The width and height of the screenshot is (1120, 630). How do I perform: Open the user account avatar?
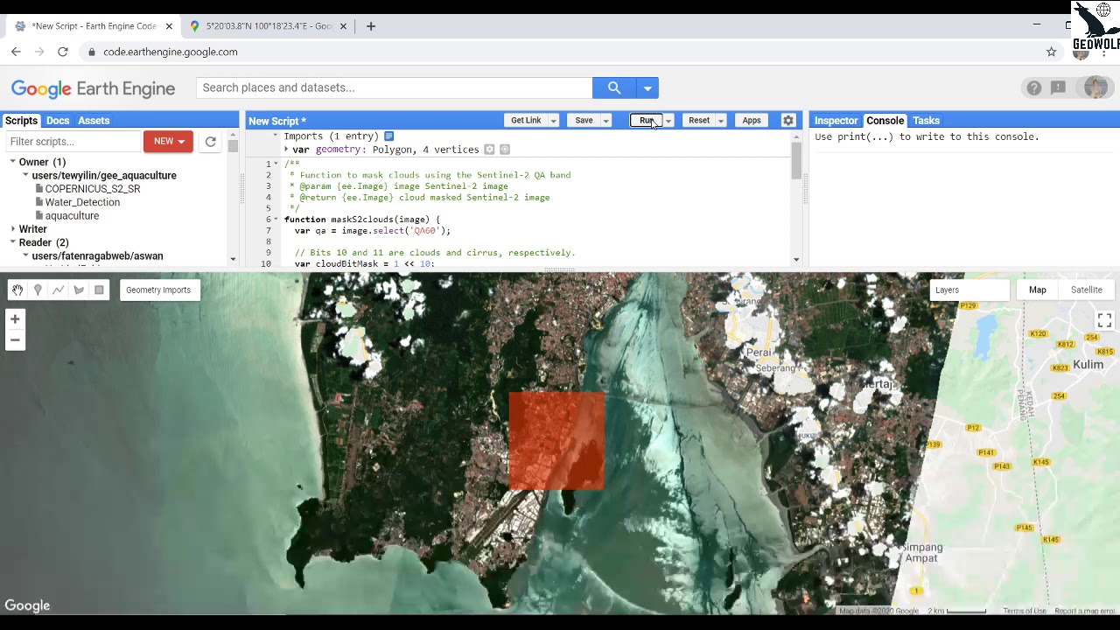[x=1095, y=87]
